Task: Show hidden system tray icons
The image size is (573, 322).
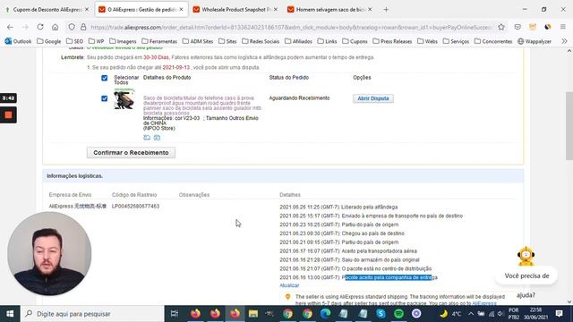Action: click(471, 314)
